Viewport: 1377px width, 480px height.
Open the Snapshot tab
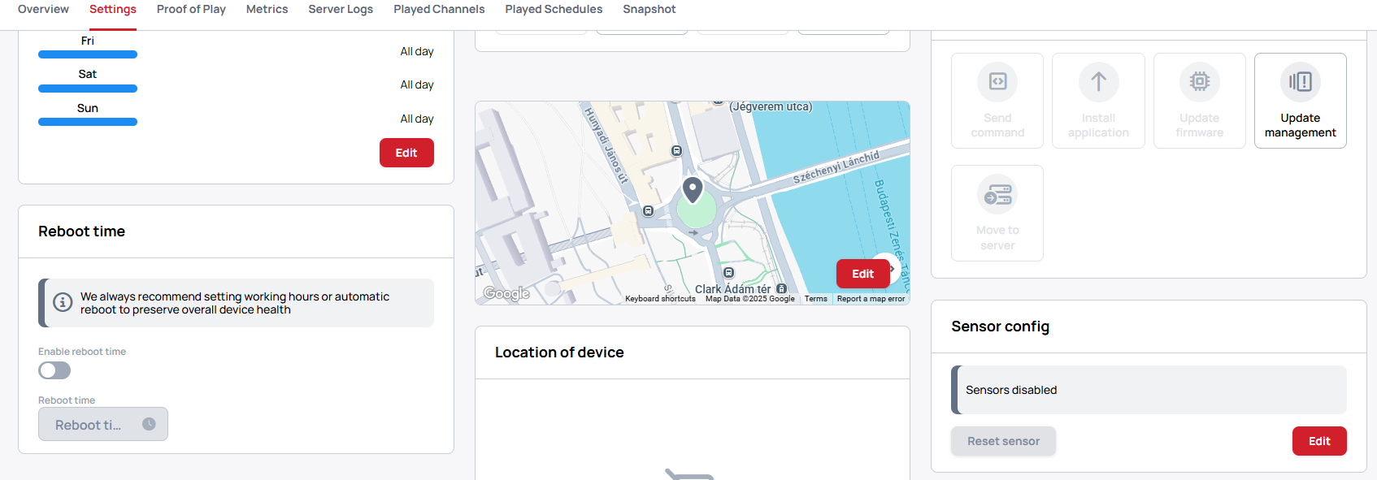pyautogui.click(x=649, y=9)
